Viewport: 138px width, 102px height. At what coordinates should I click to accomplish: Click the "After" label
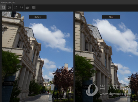[x=111, y=17]
